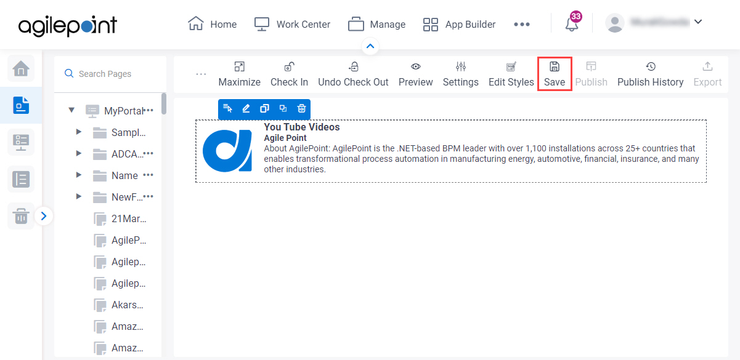This screenshot has width=740, height=360.
Task: Open page Settings sliders icon
Action: (x=461, y=66)
